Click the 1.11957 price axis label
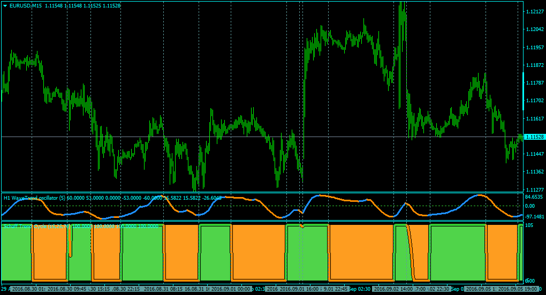546x295 pixels. coord(535,47)
